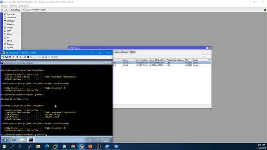Open the Settings menu

[x=13, y=6]
